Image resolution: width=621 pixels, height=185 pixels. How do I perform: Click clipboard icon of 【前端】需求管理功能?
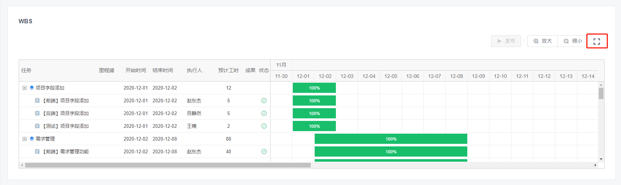[x=37, y=151]
